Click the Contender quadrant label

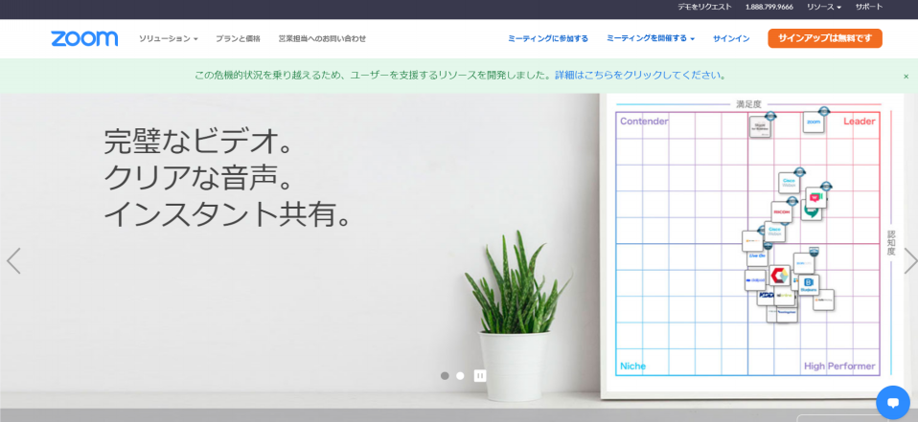(644, 121)
